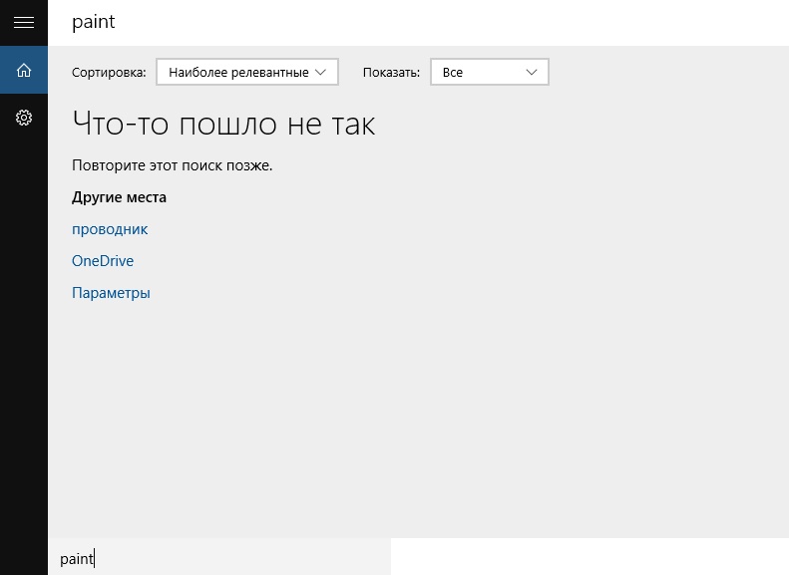
Task: Click the 'Другие места' section heading
Action: (x=119, y=197)
